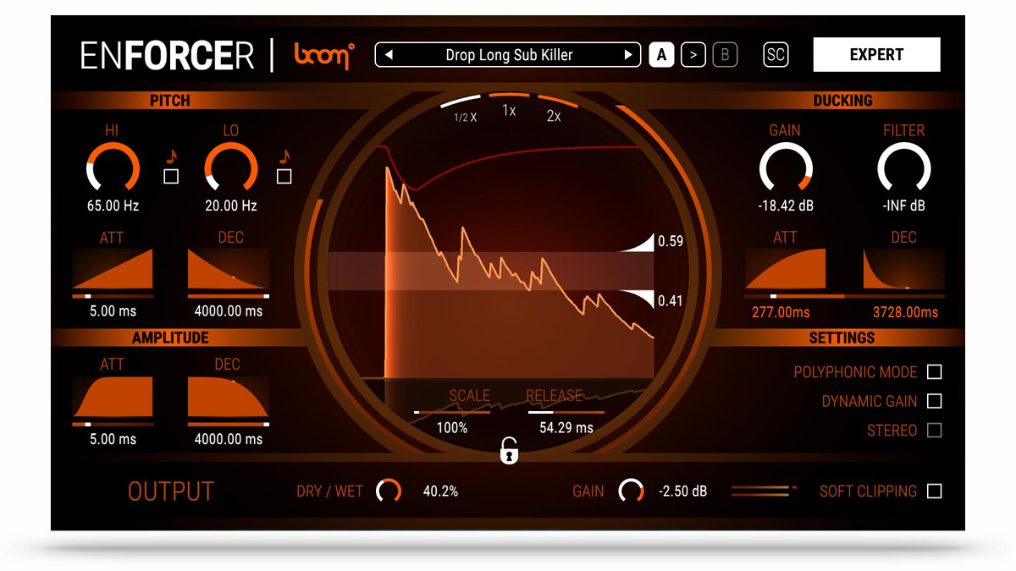Viewport: 1016px width, 571px height.
Task: Open the Drop Long Sub Killer preset browser
Action: [x=507, y=54]
